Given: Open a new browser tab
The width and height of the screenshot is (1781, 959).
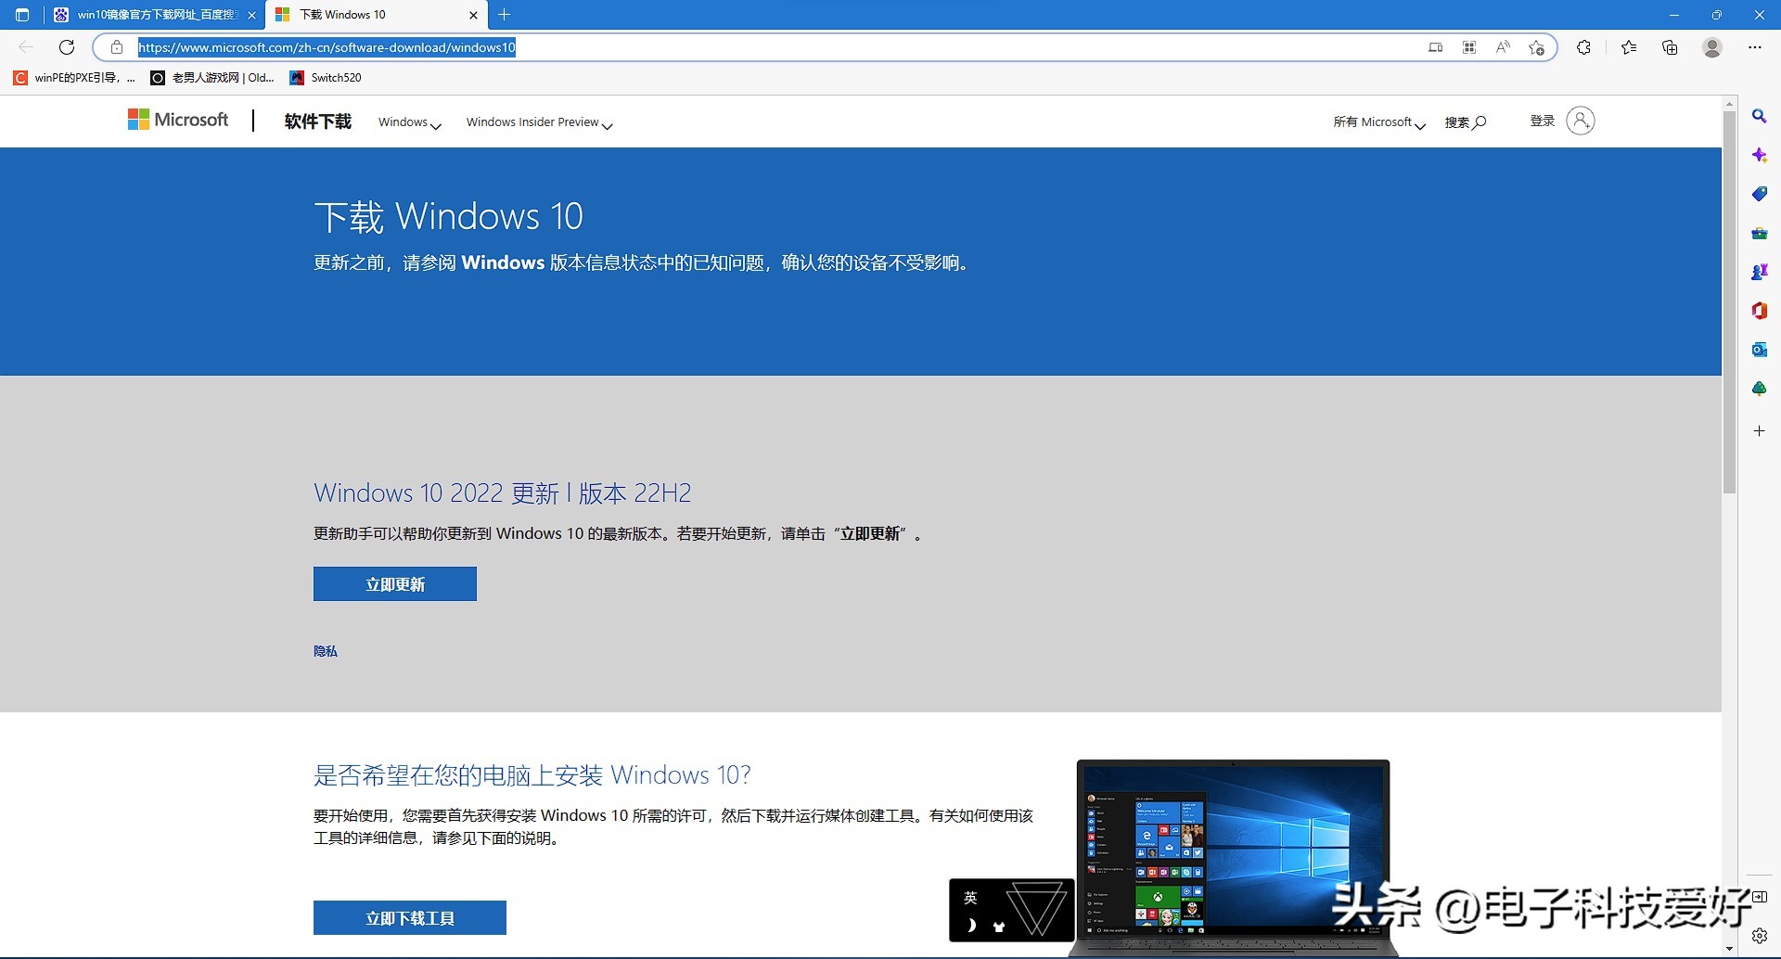Looking at the screenshot, I should click(x=505, y=15).
